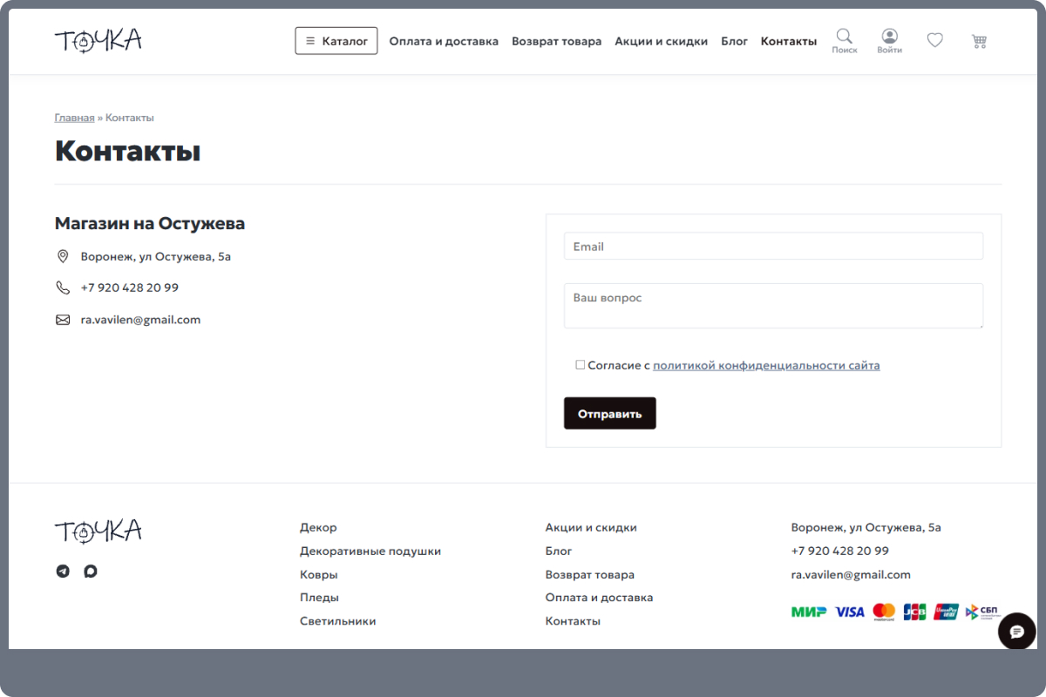Screen dimensions: 1046x697
Task: Click the МИР payment logo
Action: pyautogui.click(x=809, y=612)
